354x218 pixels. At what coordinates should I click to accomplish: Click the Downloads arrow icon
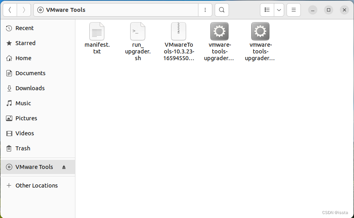[9, 88]
